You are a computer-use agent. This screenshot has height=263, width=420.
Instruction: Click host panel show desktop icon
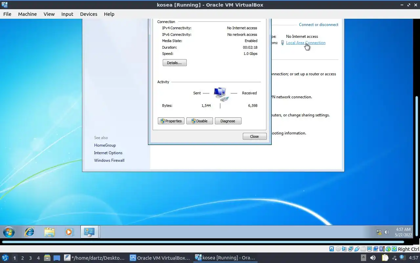click(x=57, y=258)
